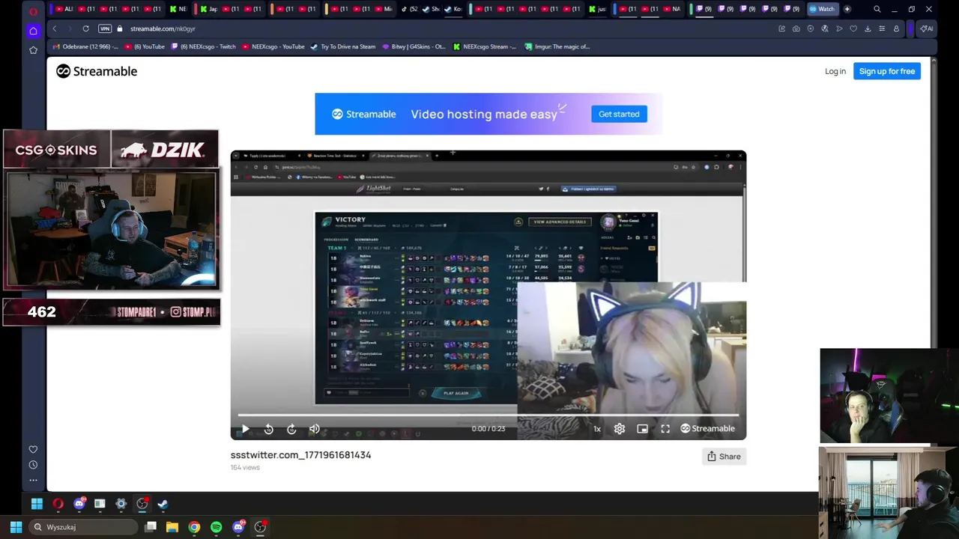959x539 pixels.
Task: Click the video progress bar
Action: [x=488, y=415]
